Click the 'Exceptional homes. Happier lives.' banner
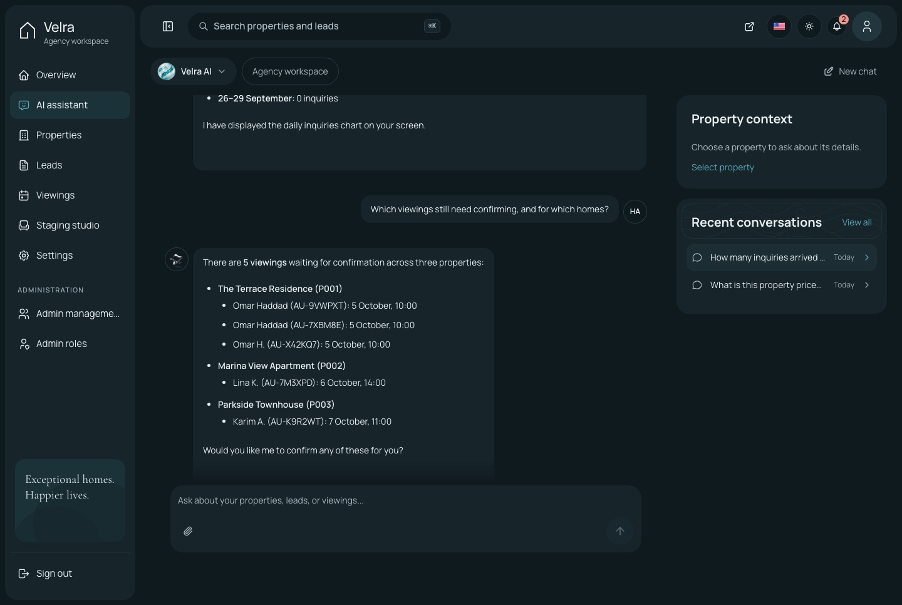Viewport: 902px width, 605px height. [70, 500]
